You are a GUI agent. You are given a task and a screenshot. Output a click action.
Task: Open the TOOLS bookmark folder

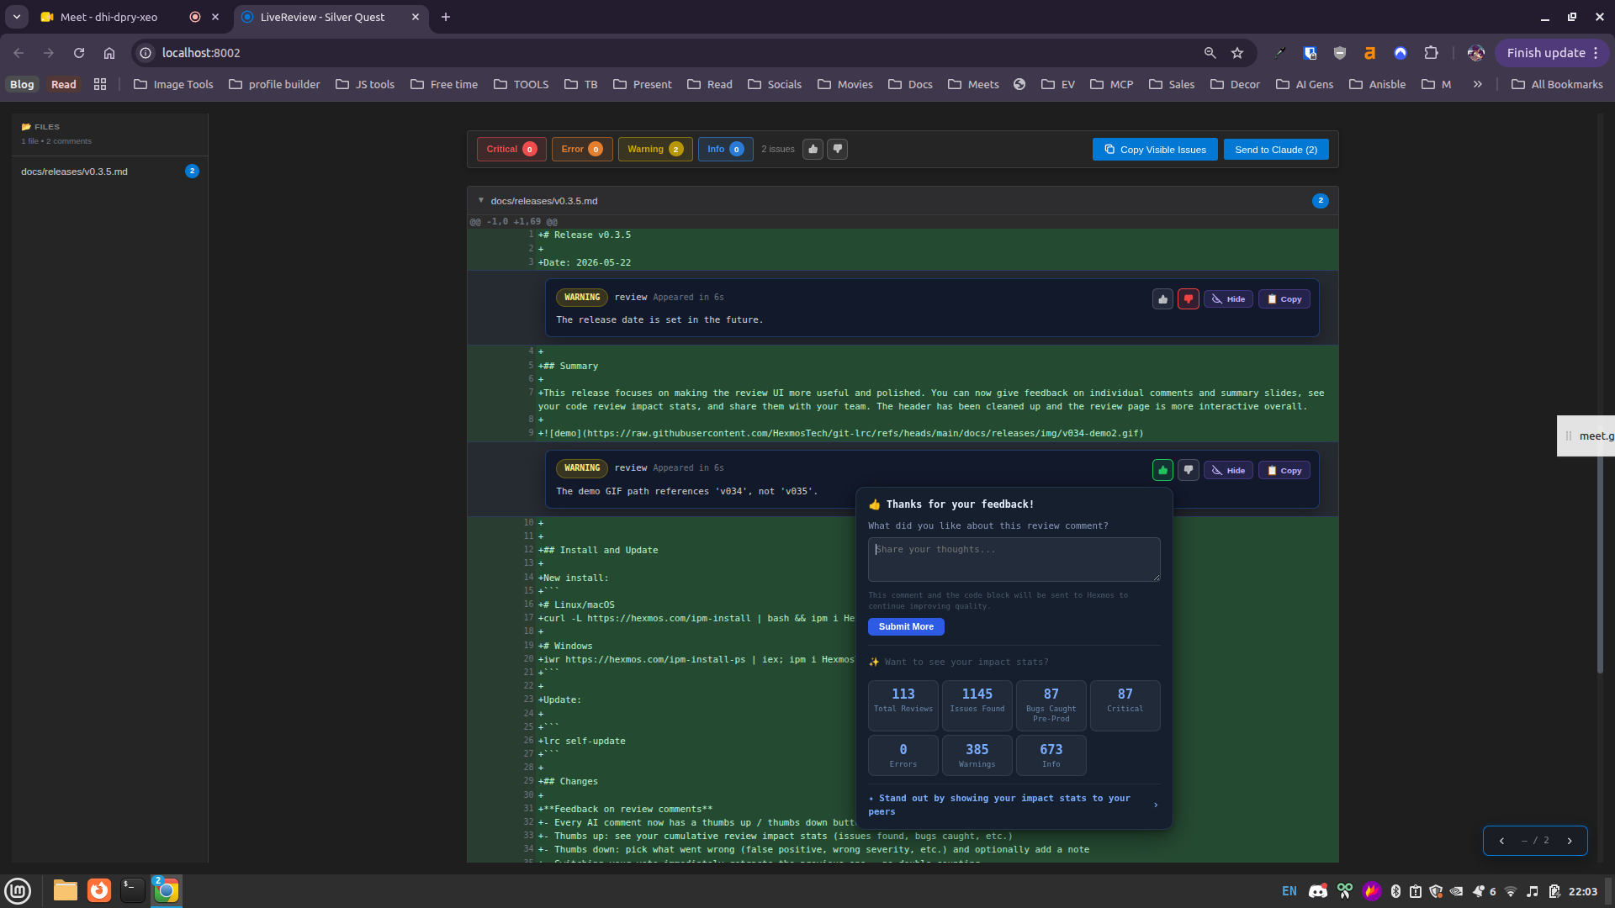[521, 84]
